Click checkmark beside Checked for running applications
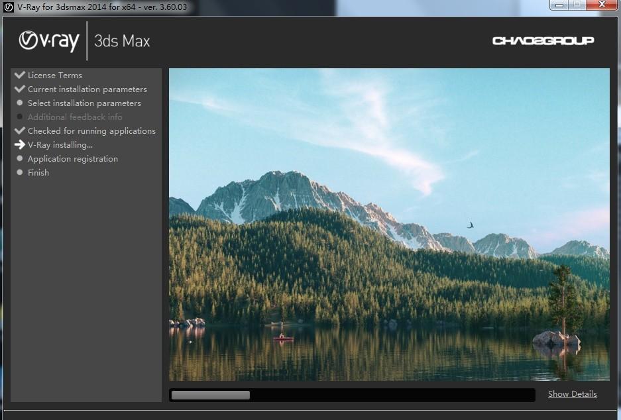 pos(19,131)
